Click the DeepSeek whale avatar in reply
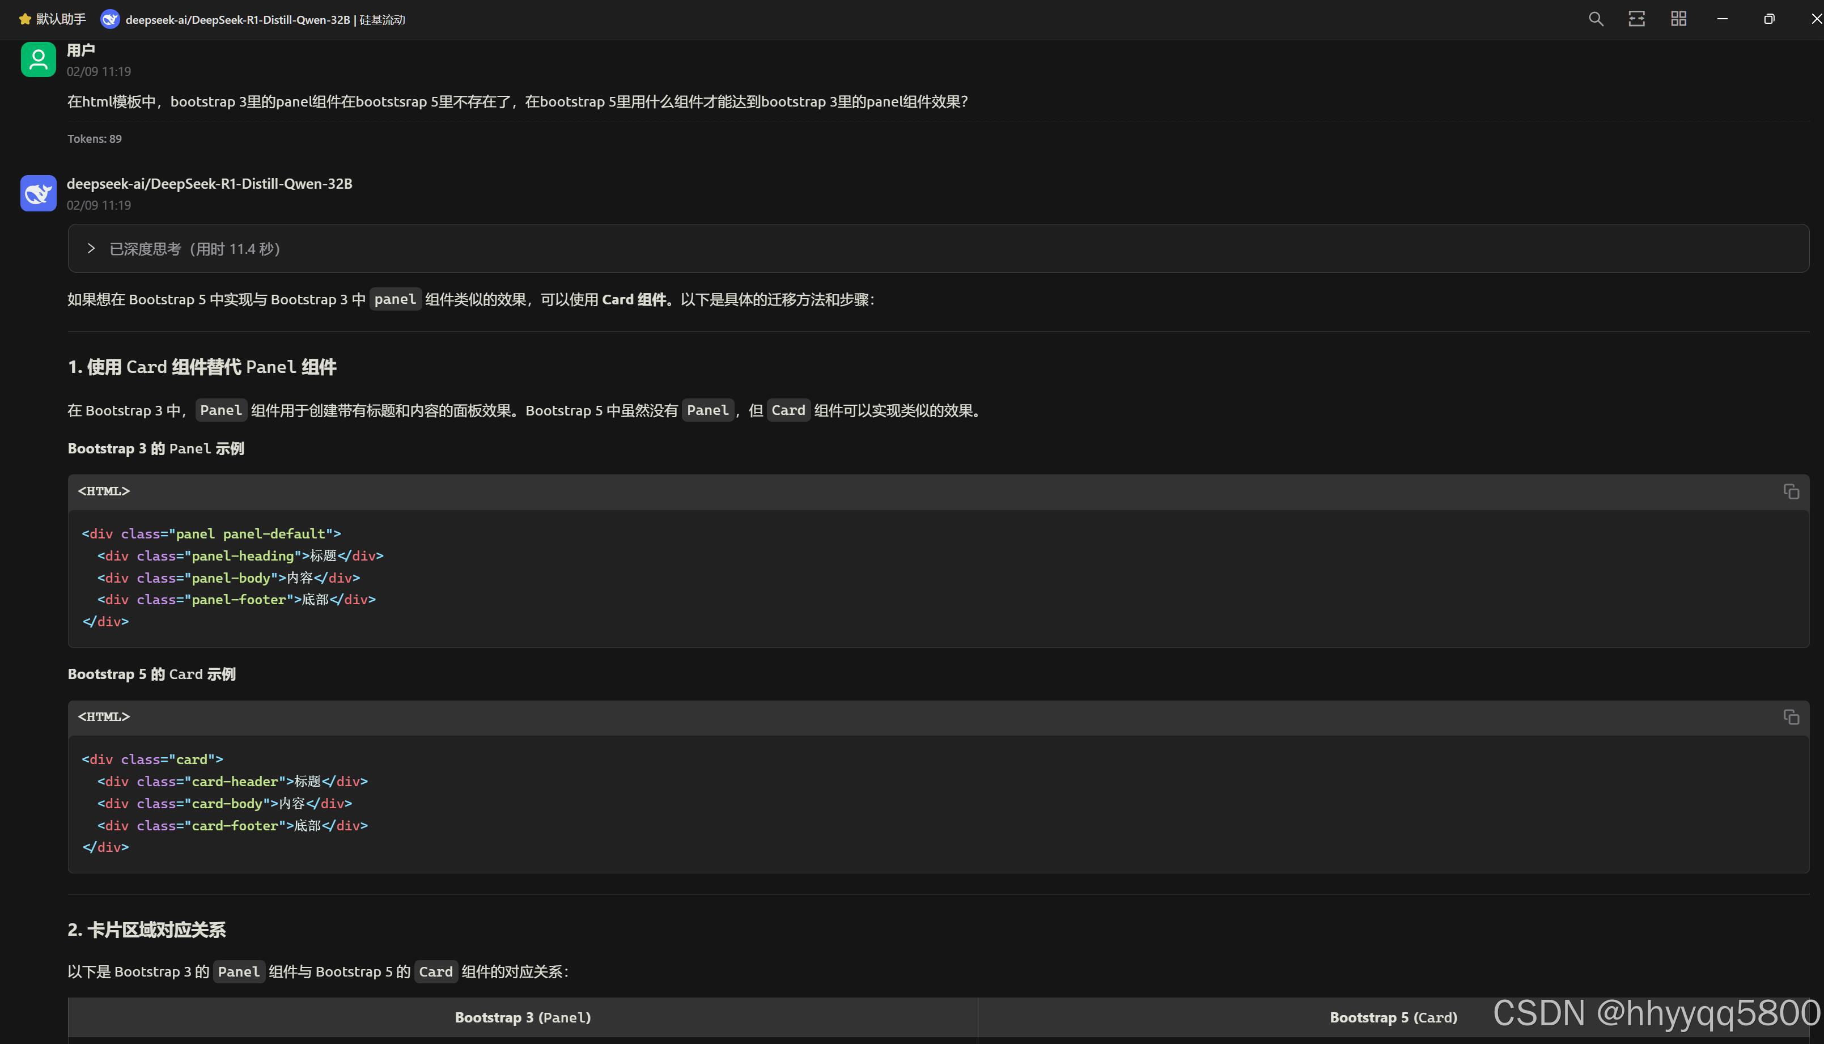This screenshot has height=1044, width=1824. (x=38, y=193)
